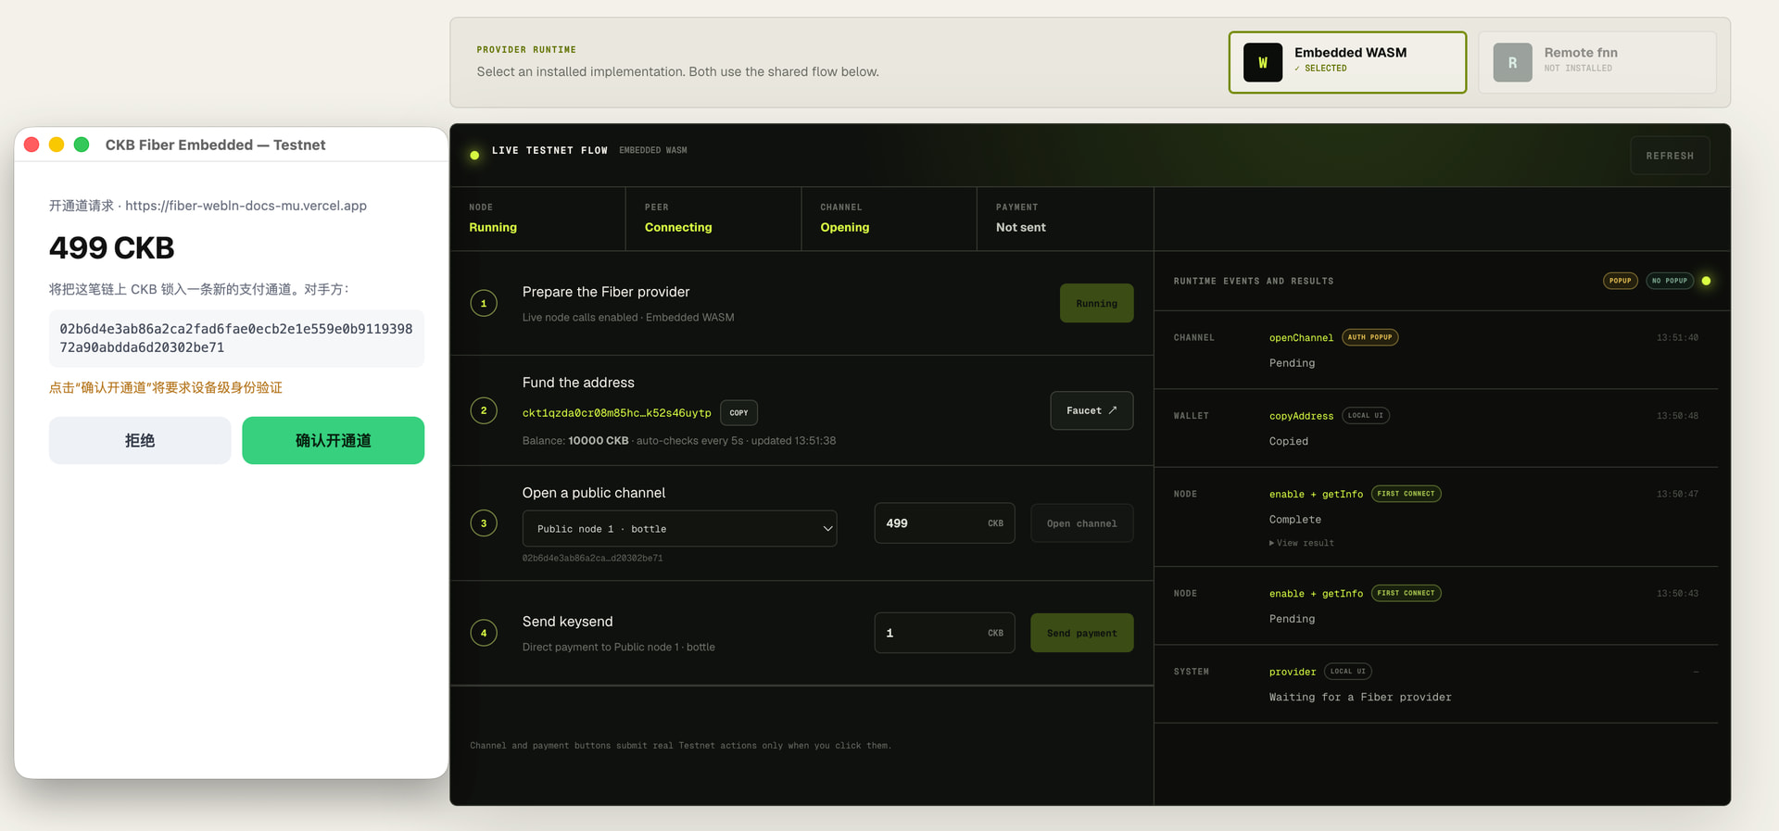Click the peer pubkey box in popup

pyautogui.click(x=236, y=338)
